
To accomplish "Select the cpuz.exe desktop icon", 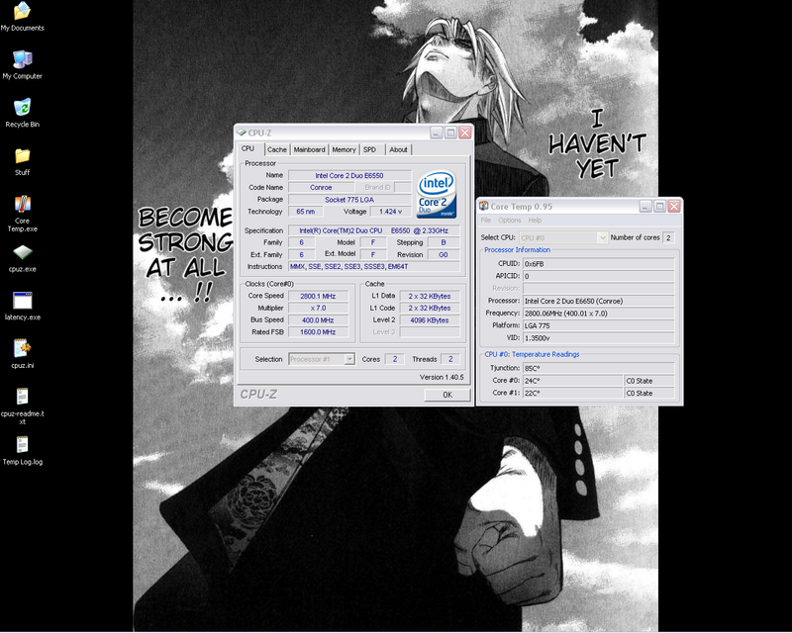I will [22, 258].
